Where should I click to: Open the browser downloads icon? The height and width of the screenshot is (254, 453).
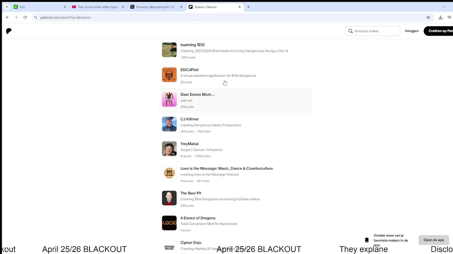click(440, 17)
